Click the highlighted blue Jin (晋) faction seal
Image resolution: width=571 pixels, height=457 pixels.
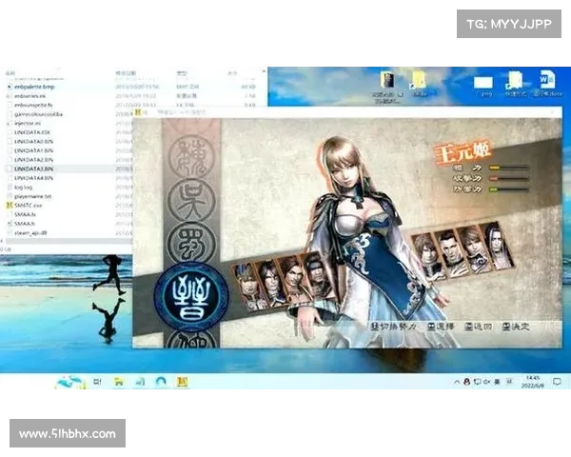(191, 297)
